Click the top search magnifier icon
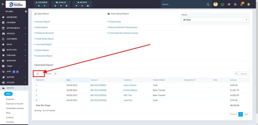This screenshot has height=125, width=258. click(x=208, y=5)
